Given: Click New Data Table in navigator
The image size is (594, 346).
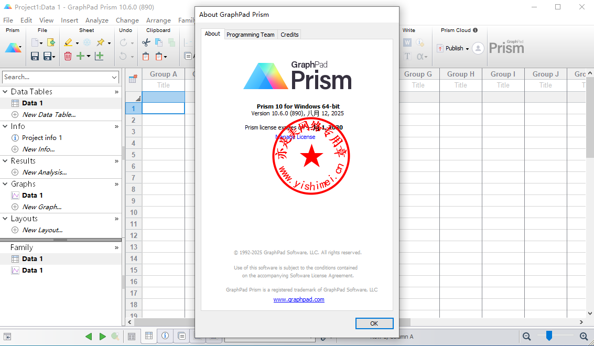Looking at the screenshot, I should coord(49,115).
